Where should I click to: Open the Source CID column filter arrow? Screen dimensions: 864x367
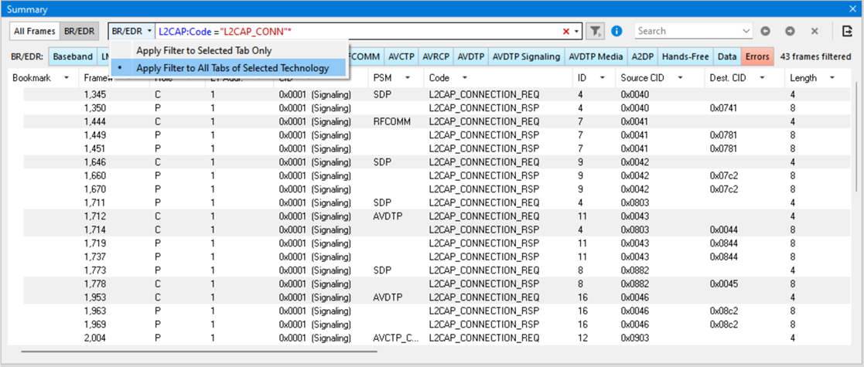[681, 78]
